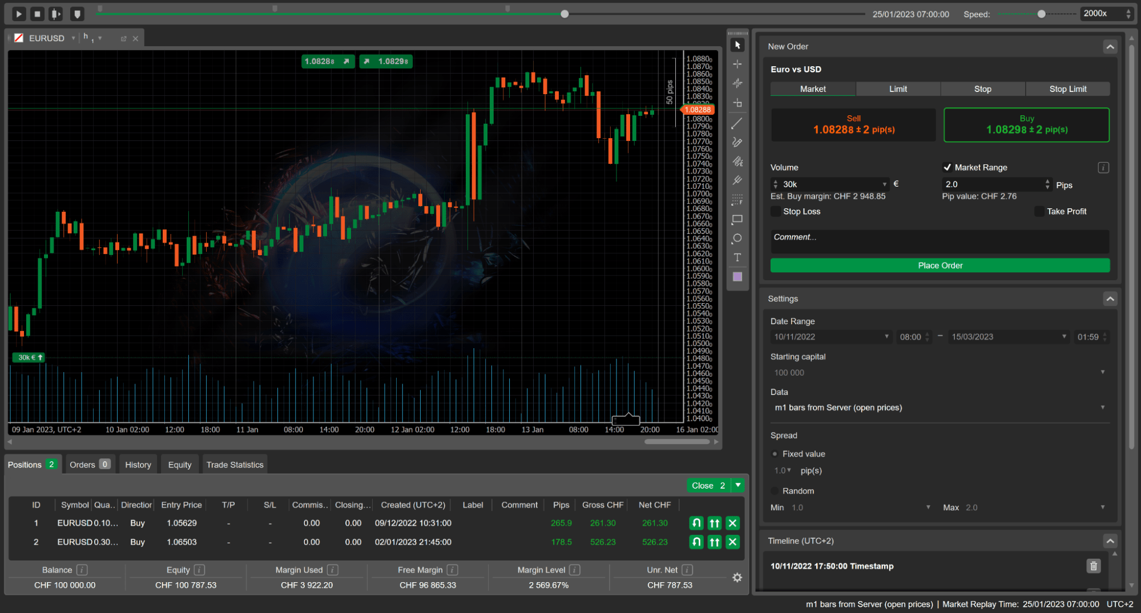Pick the pencil freehand drawing tool
Image resolution: width=1141 pixels, height=613 pixels.
point(737,142)
